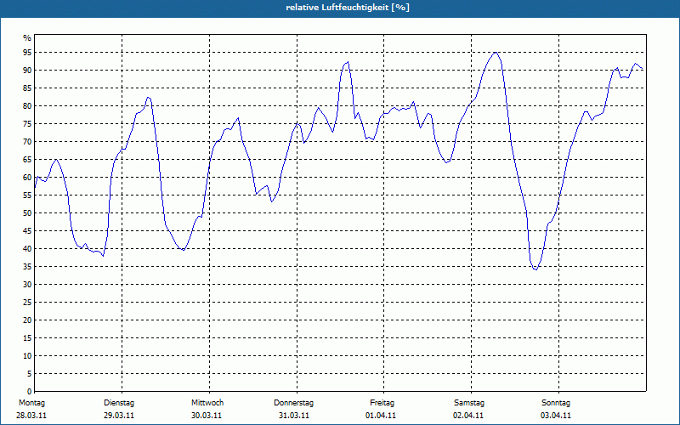Screen dimensions: 680x425
Task: Click the 'Samstag' day label
Action: tap(469, 403)
